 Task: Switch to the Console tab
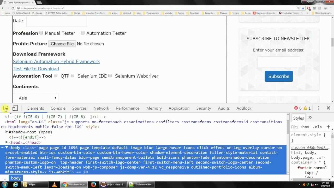point(58,108)
